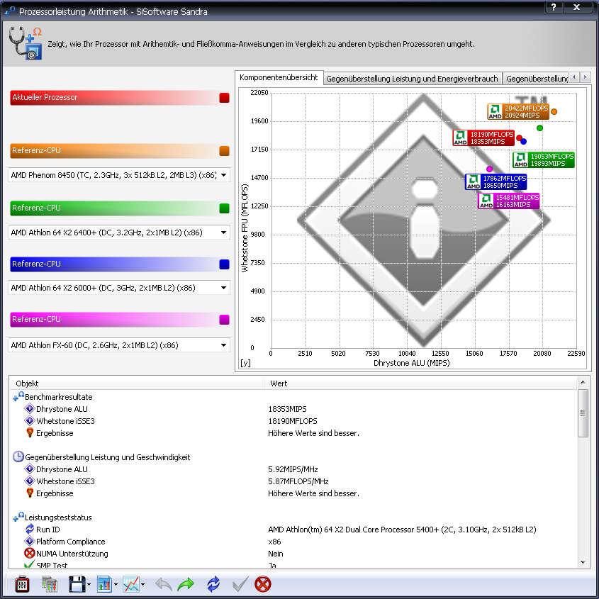Click the NUMA Unterstützung red X icon

pos(29,553)
